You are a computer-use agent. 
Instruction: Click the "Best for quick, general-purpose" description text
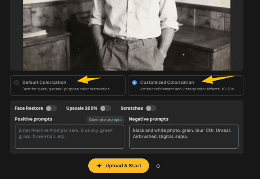coord(66,89)
